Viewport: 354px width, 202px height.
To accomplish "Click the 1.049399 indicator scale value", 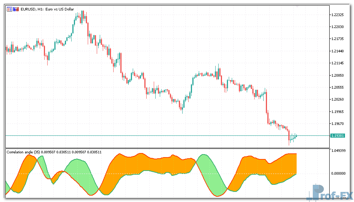I will (338, 151).
